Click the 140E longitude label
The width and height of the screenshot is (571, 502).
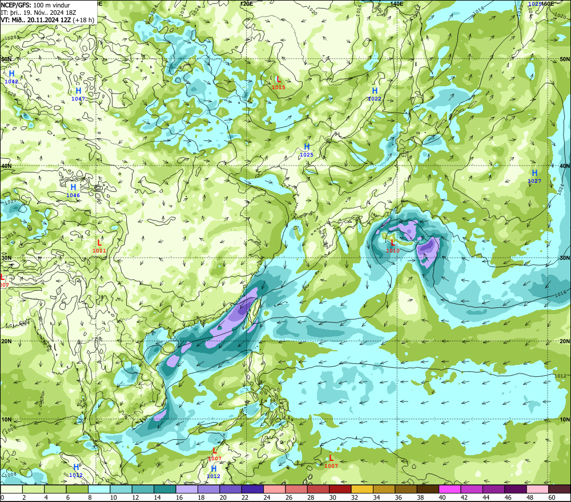pyautogui.click(x=397, y=3)
